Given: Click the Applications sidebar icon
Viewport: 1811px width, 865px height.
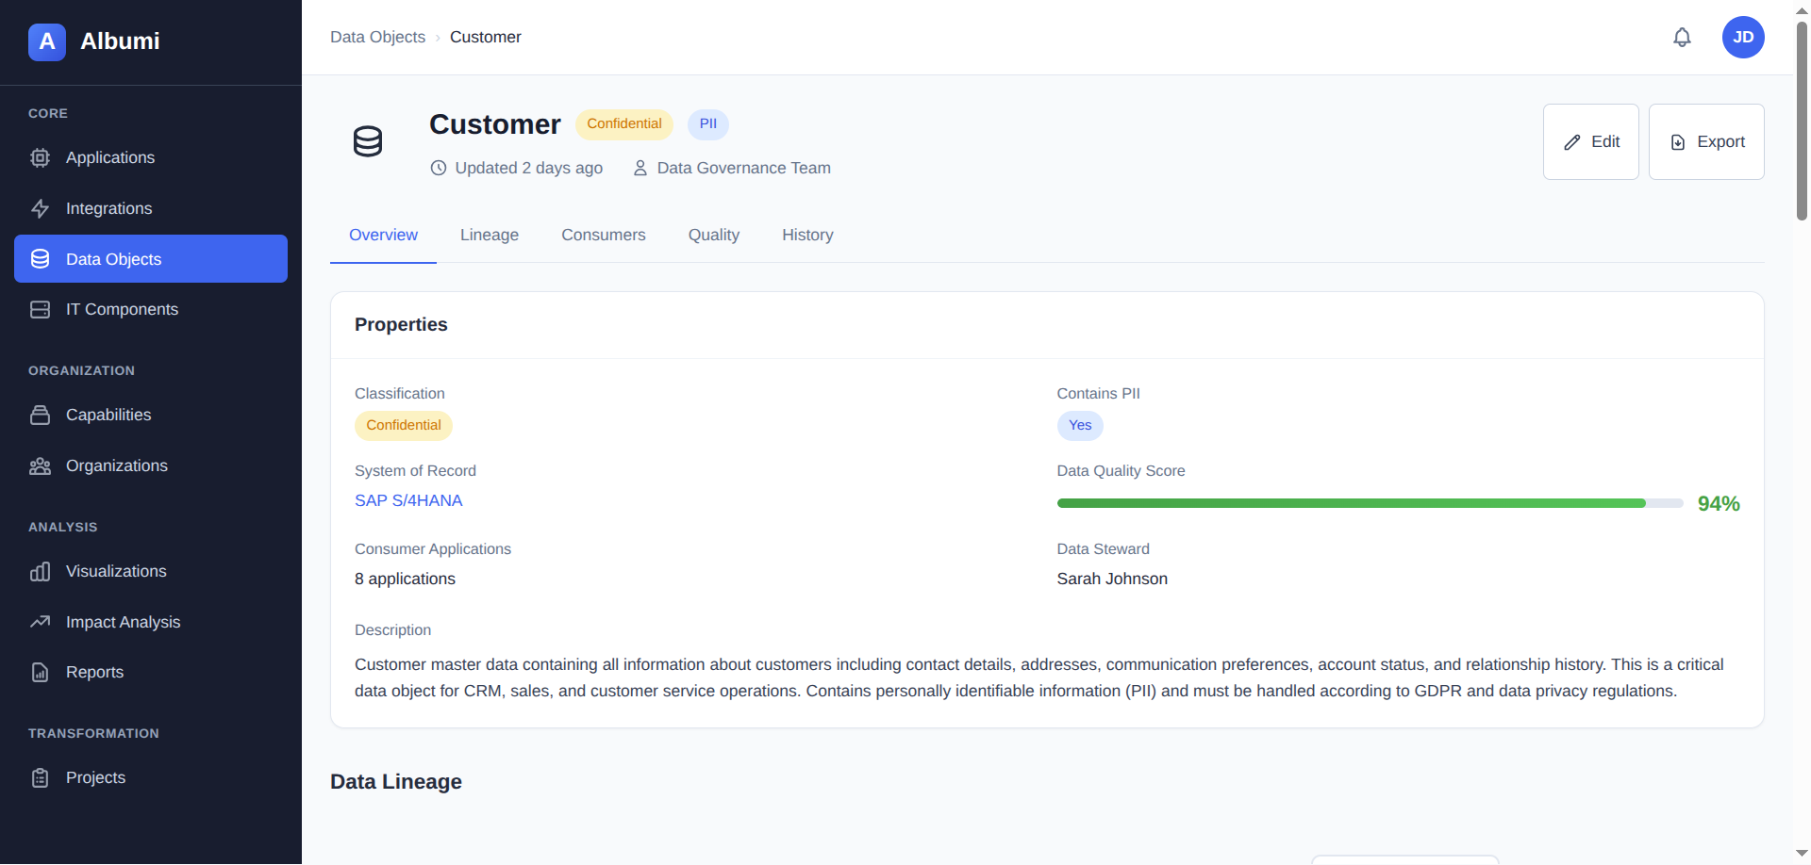Looking at the screenshot, I should (40, 158).
